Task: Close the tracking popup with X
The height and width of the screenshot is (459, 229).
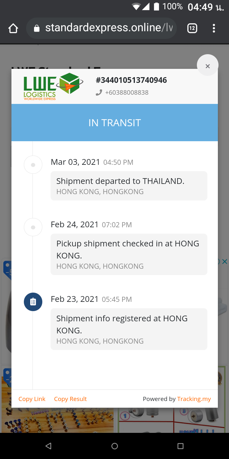Action: pyautogui.click(x=208, y=66)
